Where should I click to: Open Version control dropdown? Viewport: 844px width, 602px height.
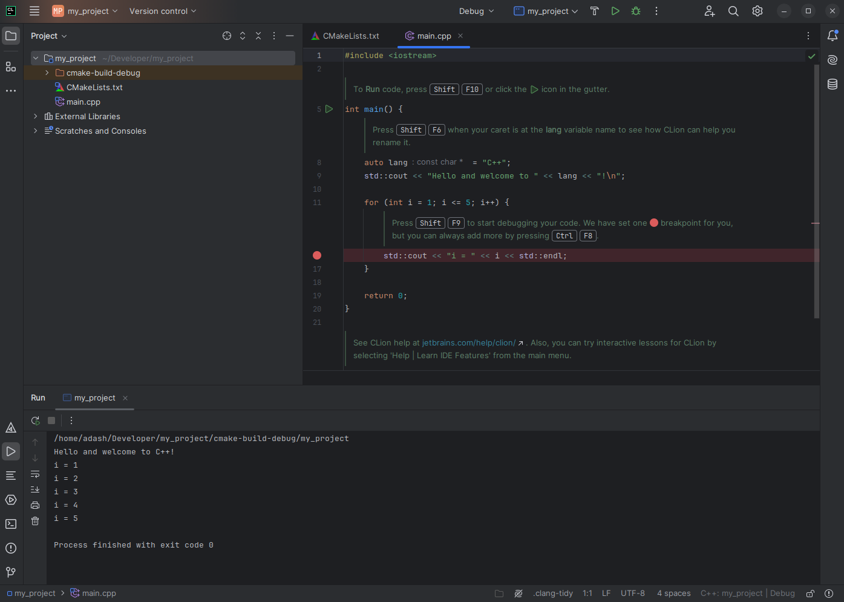point(163,11)
